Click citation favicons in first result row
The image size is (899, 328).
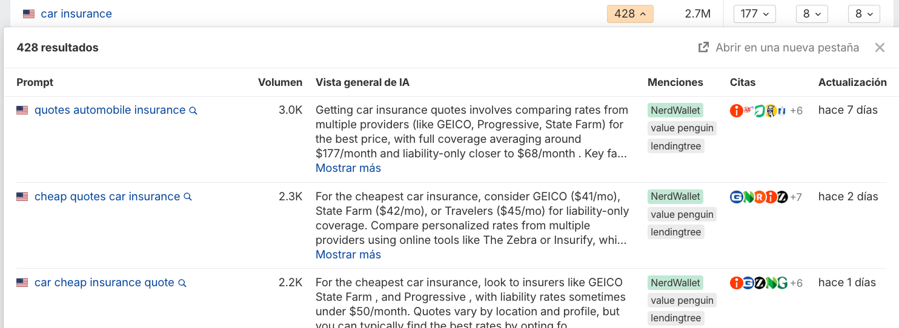point(757,111)
